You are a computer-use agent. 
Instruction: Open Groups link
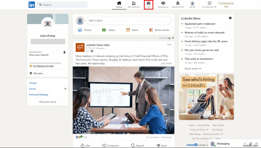click(33, 83)
